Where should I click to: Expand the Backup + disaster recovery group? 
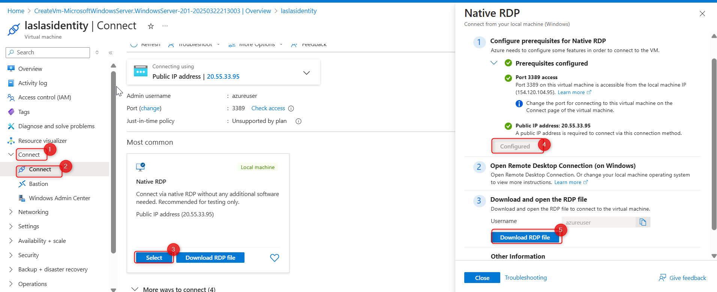tap(11, 269)
